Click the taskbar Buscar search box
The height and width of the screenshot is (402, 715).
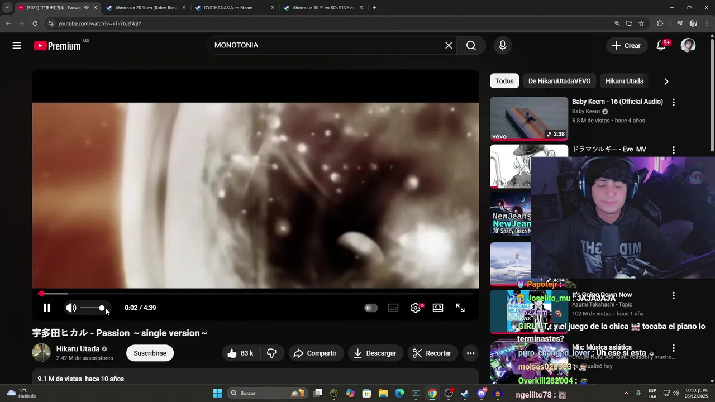click(x=268, y=393)
